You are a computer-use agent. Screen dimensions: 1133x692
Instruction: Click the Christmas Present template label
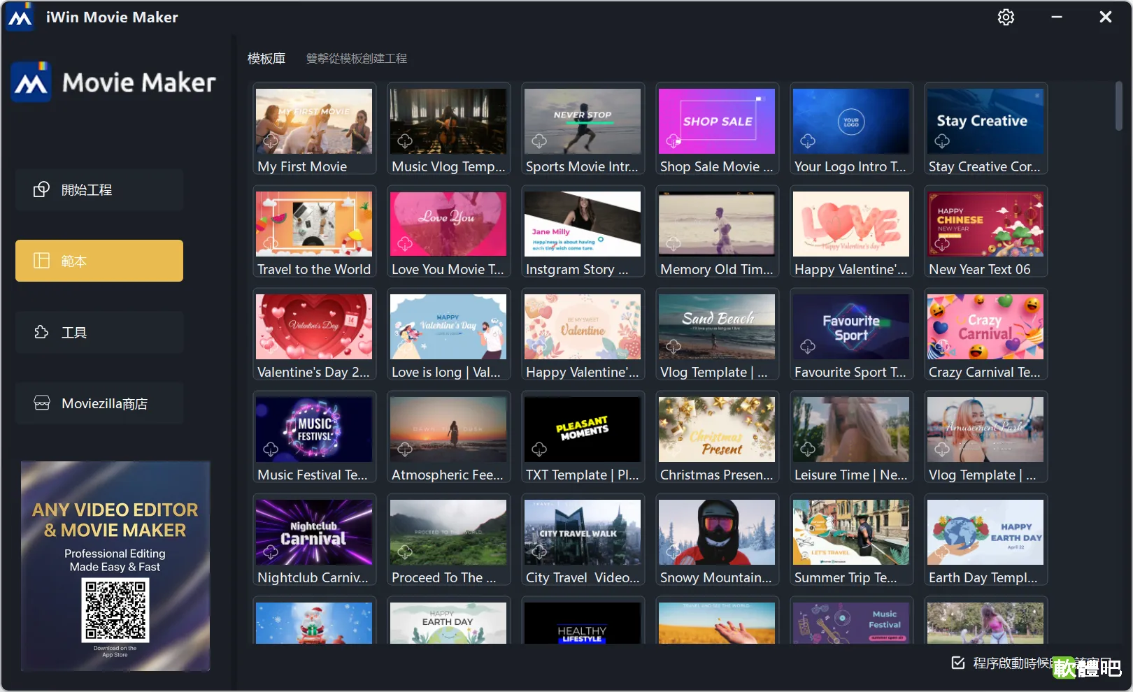click(717, 475)
